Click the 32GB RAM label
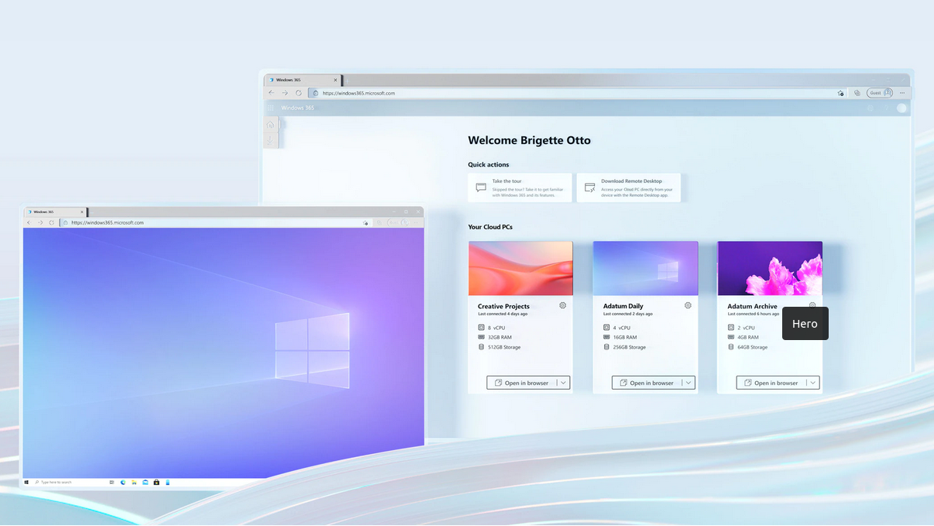Viewport: 934px width, 526px height. 500,338
